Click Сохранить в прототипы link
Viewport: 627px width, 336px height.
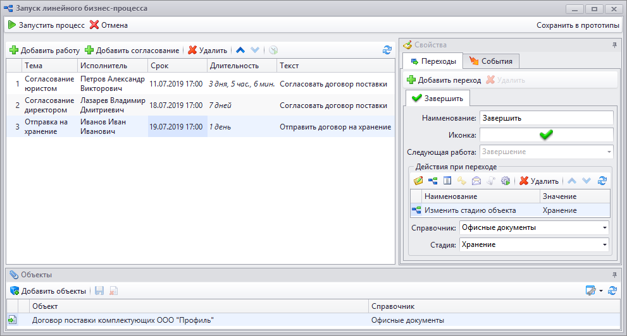point(578,25)
